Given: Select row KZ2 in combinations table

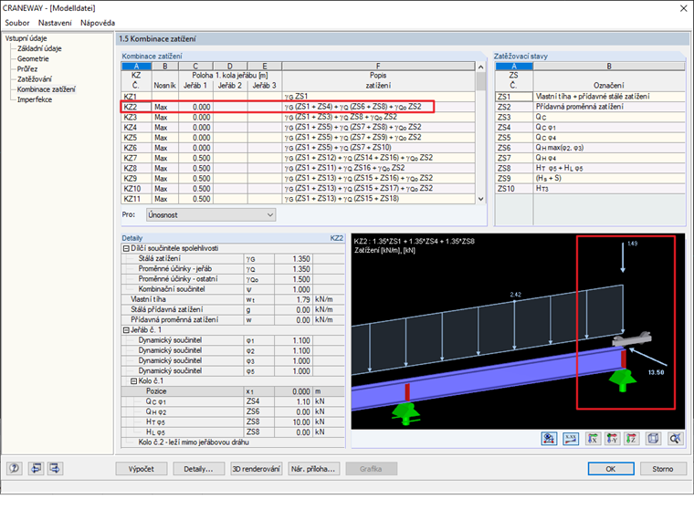Looking at the screenshot, I should pyautogui.click(x=299, y=107).
